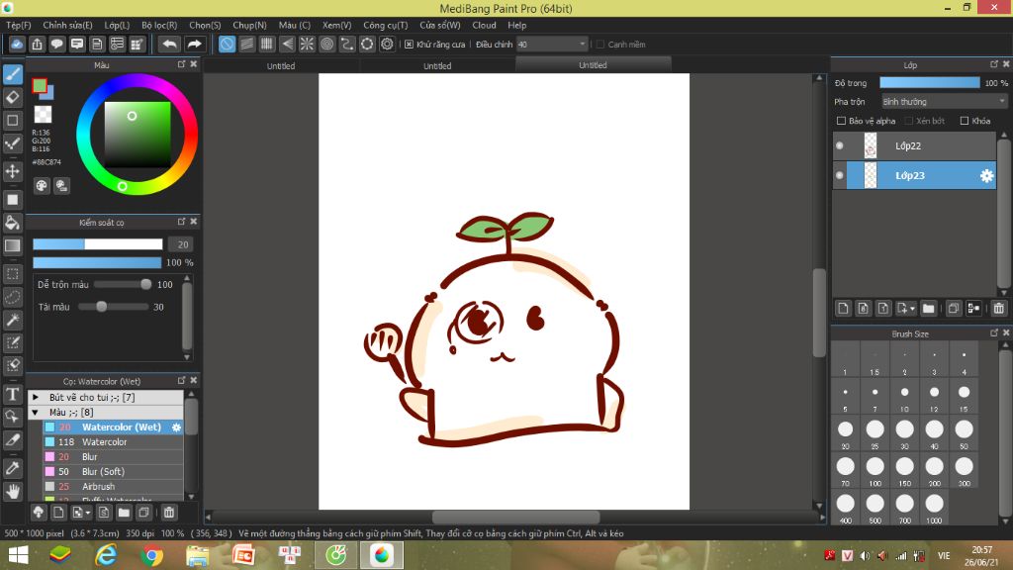Open Google Chrome from the taskbar
1013x570 pixels.
tap(151, 555)
